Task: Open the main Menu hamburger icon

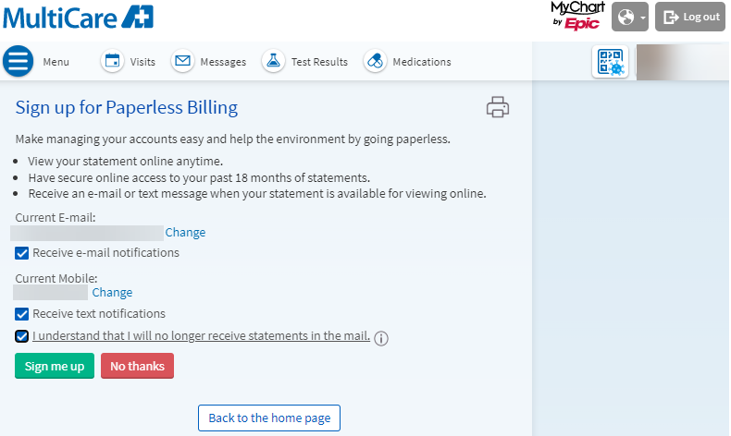Action: [19, 61]
